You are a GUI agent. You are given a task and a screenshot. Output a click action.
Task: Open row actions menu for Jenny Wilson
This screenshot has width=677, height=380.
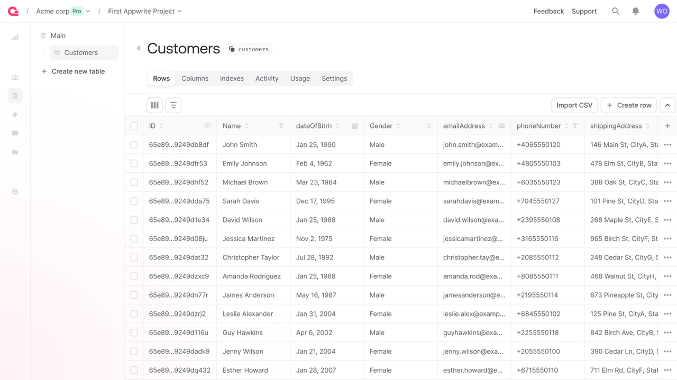click(x=667, y=351)
